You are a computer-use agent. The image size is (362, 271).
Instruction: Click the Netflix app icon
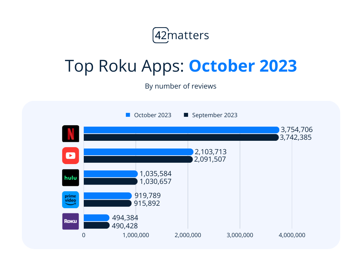[71, 134]
